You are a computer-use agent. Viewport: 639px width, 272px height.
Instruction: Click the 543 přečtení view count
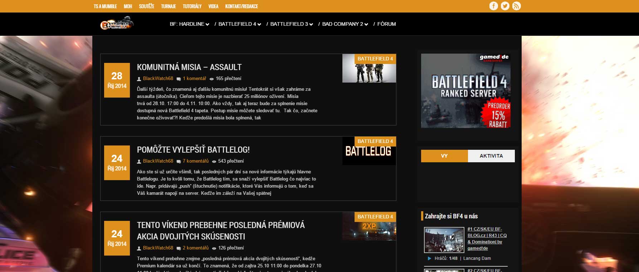point(231,161)
